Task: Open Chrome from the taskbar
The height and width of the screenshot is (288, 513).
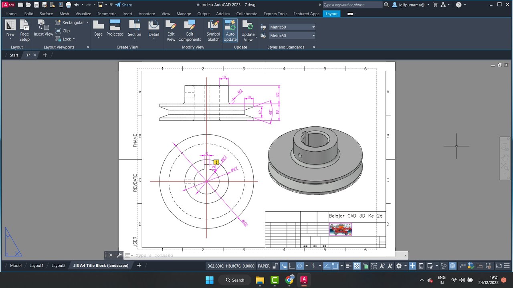Action: [x=289, y=280]
